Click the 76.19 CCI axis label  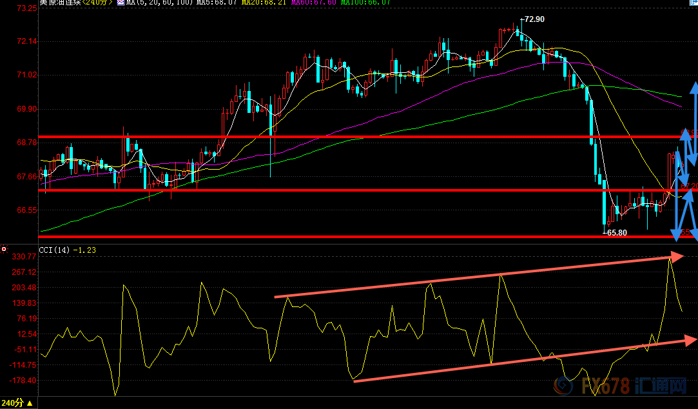pyautogui.click(x=26, y=319)
